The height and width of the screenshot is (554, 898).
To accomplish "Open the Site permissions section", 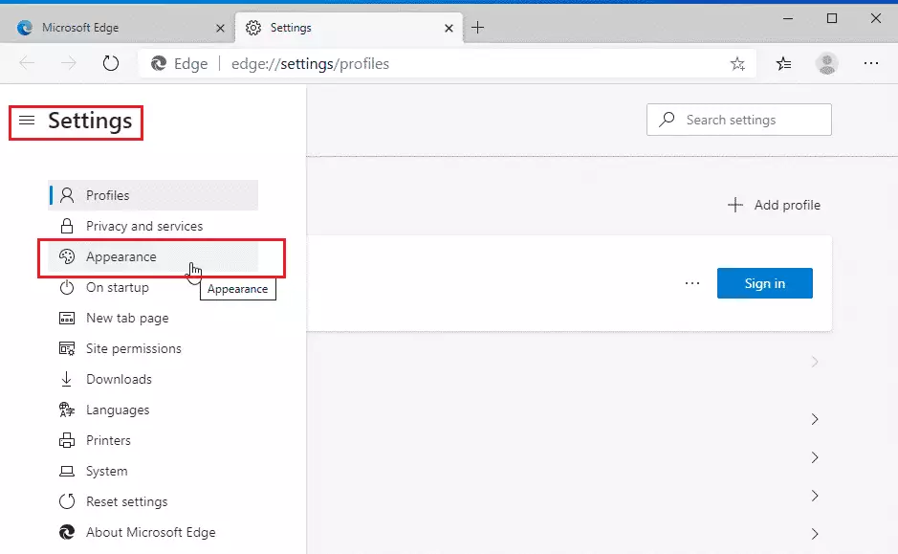I will point(153,348).
